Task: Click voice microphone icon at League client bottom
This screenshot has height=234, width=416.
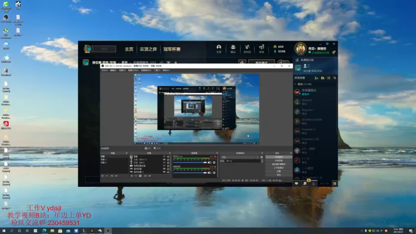Action: 314,184
